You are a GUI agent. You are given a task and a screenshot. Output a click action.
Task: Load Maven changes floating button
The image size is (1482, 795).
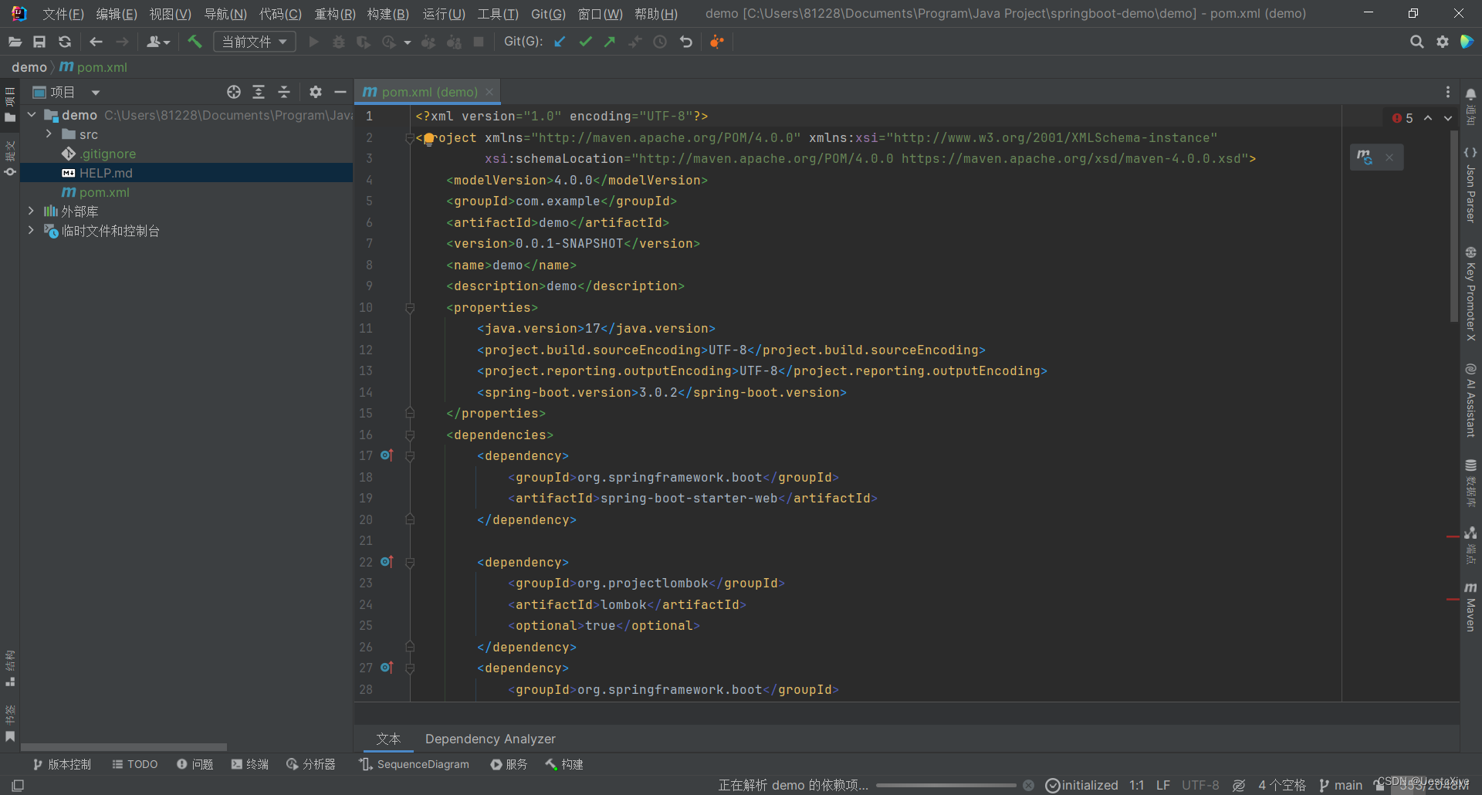[1365, 157]
